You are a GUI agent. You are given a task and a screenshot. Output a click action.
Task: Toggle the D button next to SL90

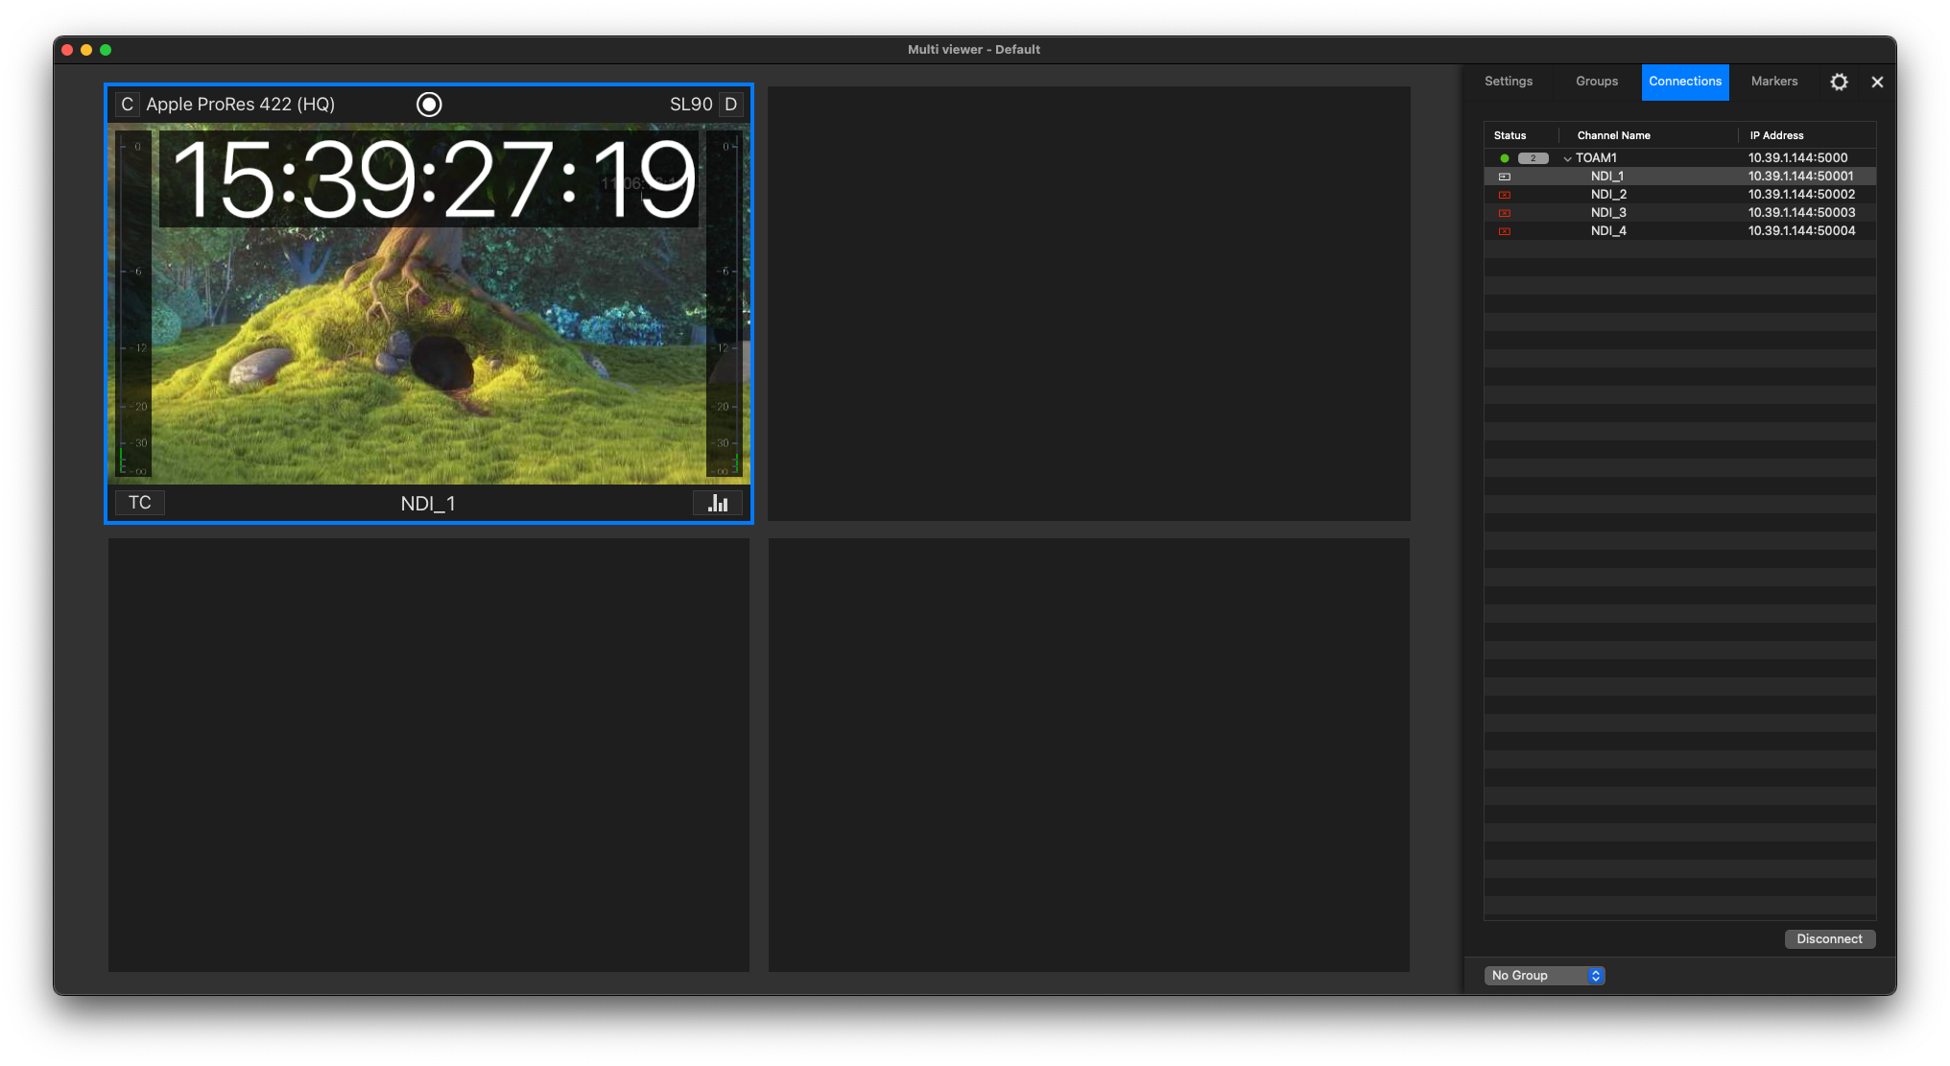(x=731, y=105)
